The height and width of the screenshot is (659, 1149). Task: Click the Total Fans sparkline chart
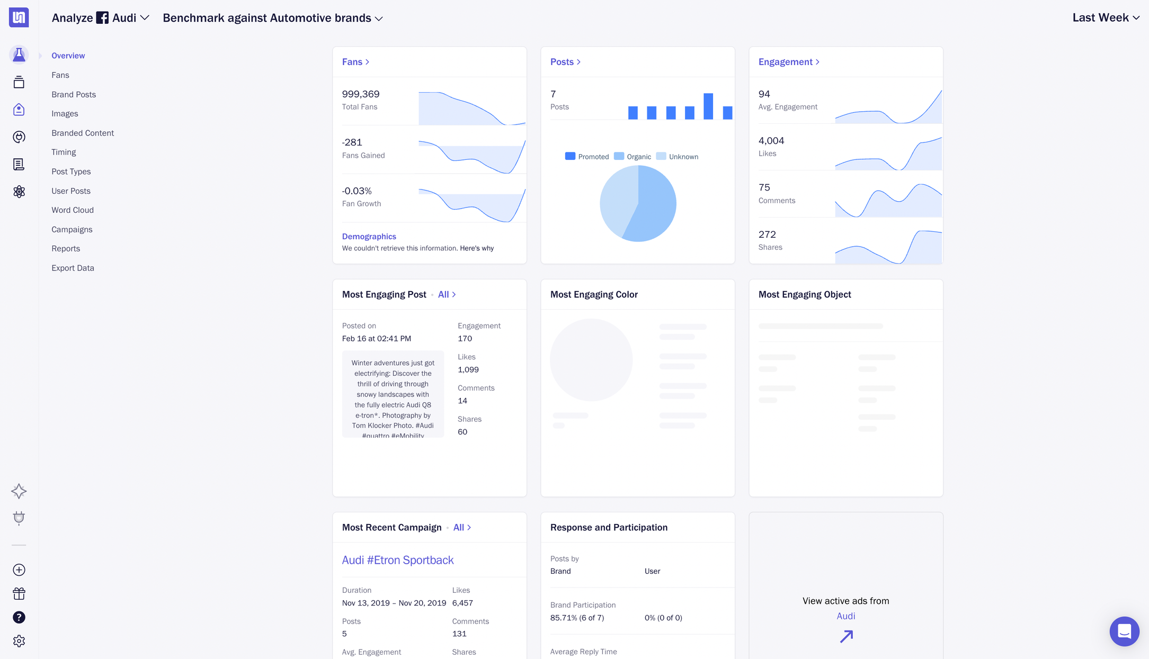click(x=471, y=108)
